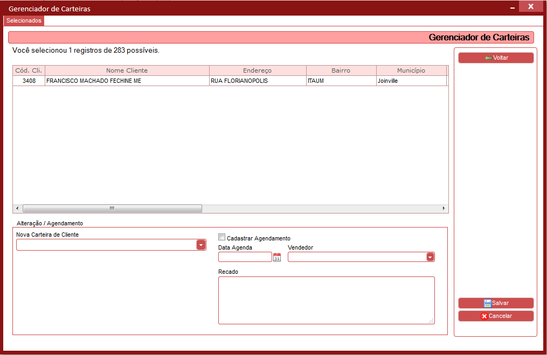Switch to the Selecionados tab
The height and width of the screenshot is (355, 547).
(x=24, y=20)
